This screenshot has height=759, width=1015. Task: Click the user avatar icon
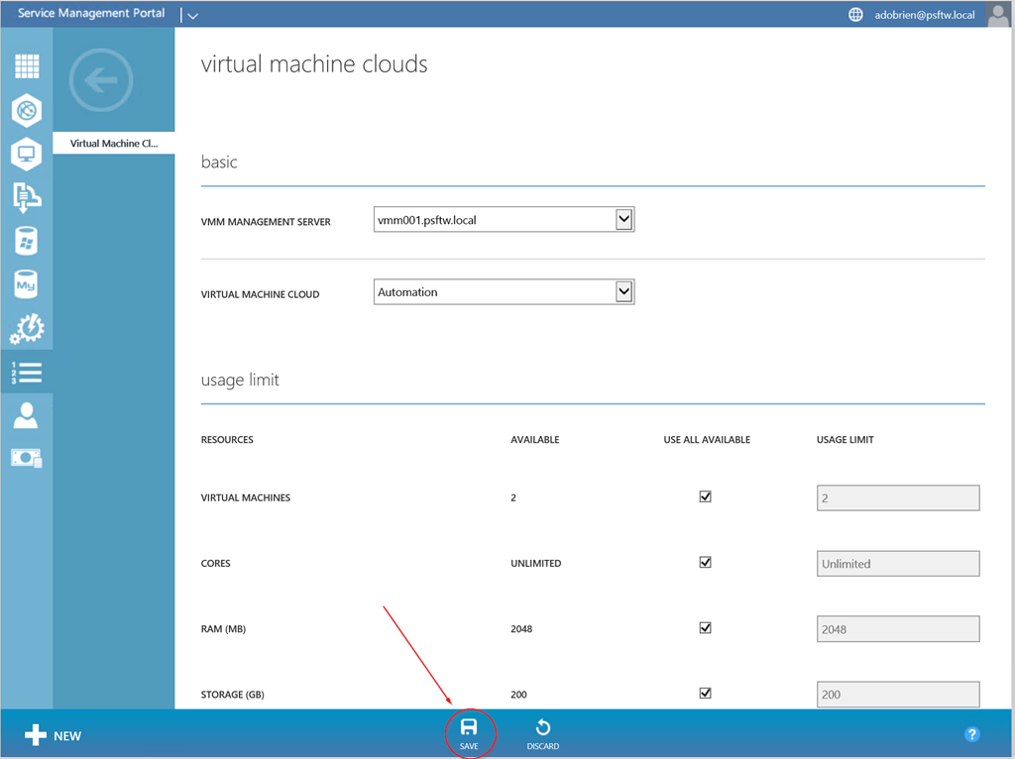click(998, 14)
